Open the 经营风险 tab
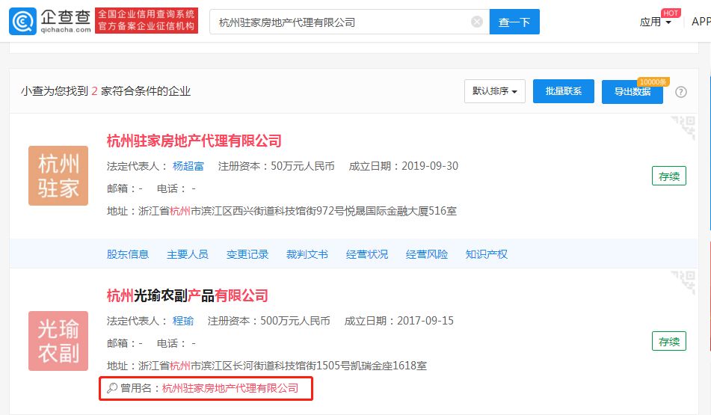The width and height of the screenshot is (711, 415). [427, 254]
